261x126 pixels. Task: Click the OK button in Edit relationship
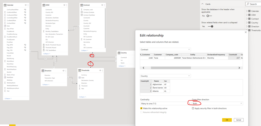click(x=227, y=120)
